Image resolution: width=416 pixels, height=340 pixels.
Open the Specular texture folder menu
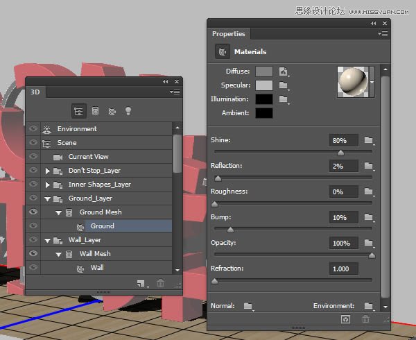pyautogui.click(x=284, y=85)
